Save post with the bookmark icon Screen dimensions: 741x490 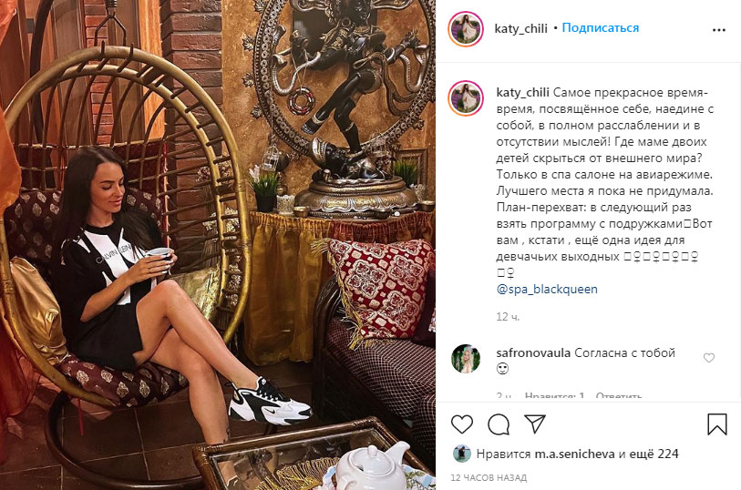(717, 424)
